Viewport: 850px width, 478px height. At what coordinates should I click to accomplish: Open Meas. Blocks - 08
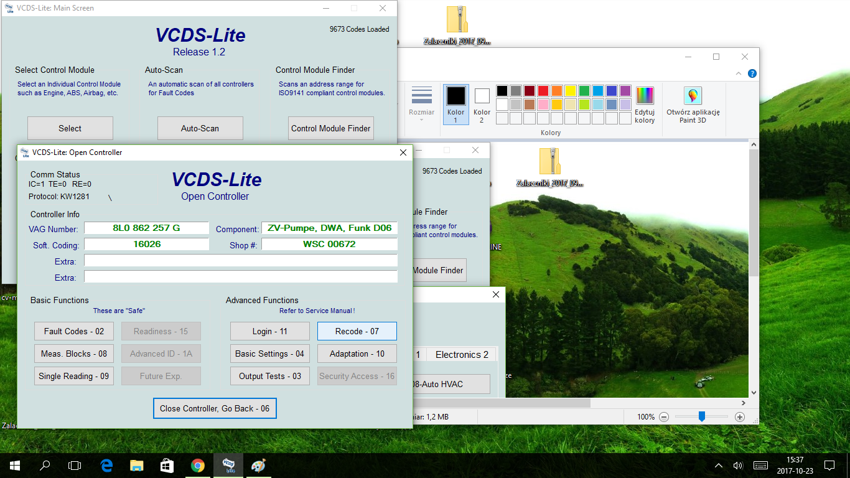pos(74,354)
